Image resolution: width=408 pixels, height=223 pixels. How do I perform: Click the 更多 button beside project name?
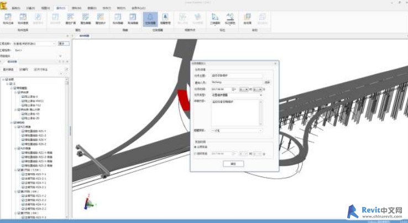pyautogui.click(x=63, y=44)
